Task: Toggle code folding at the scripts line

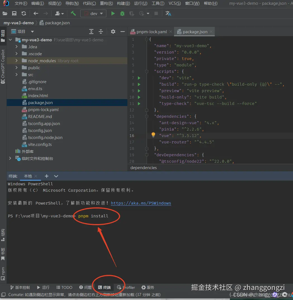Action: coord(147,71)
